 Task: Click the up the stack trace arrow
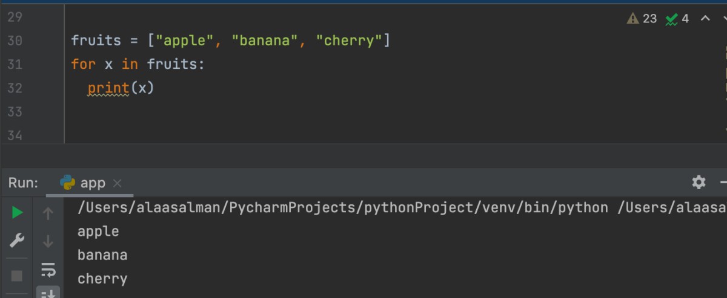point(48,213)
